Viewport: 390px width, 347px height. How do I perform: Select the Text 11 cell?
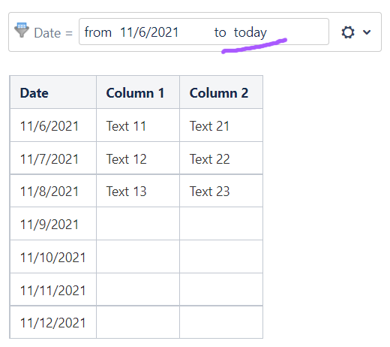tap(138, 125)
